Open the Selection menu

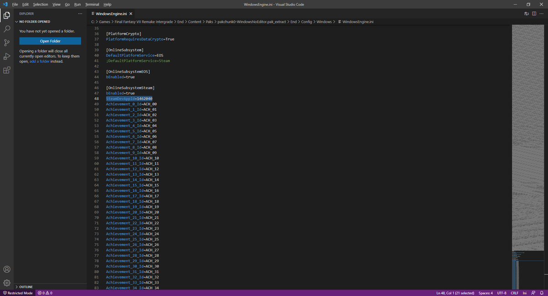(40, 4)
